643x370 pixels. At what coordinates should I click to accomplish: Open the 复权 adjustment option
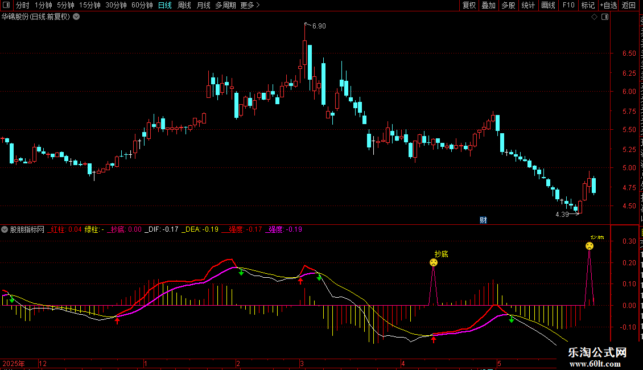tap(469, 5)
